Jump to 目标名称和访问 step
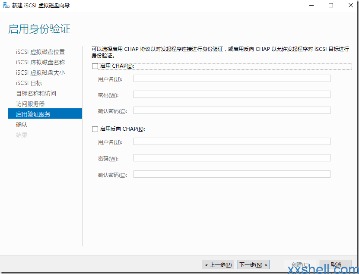 [36, 94]
